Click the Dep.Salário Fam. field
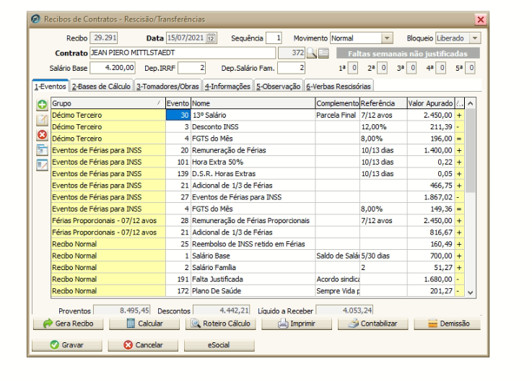The width and height of the screenshot is (532, 382). pos(291,68)
